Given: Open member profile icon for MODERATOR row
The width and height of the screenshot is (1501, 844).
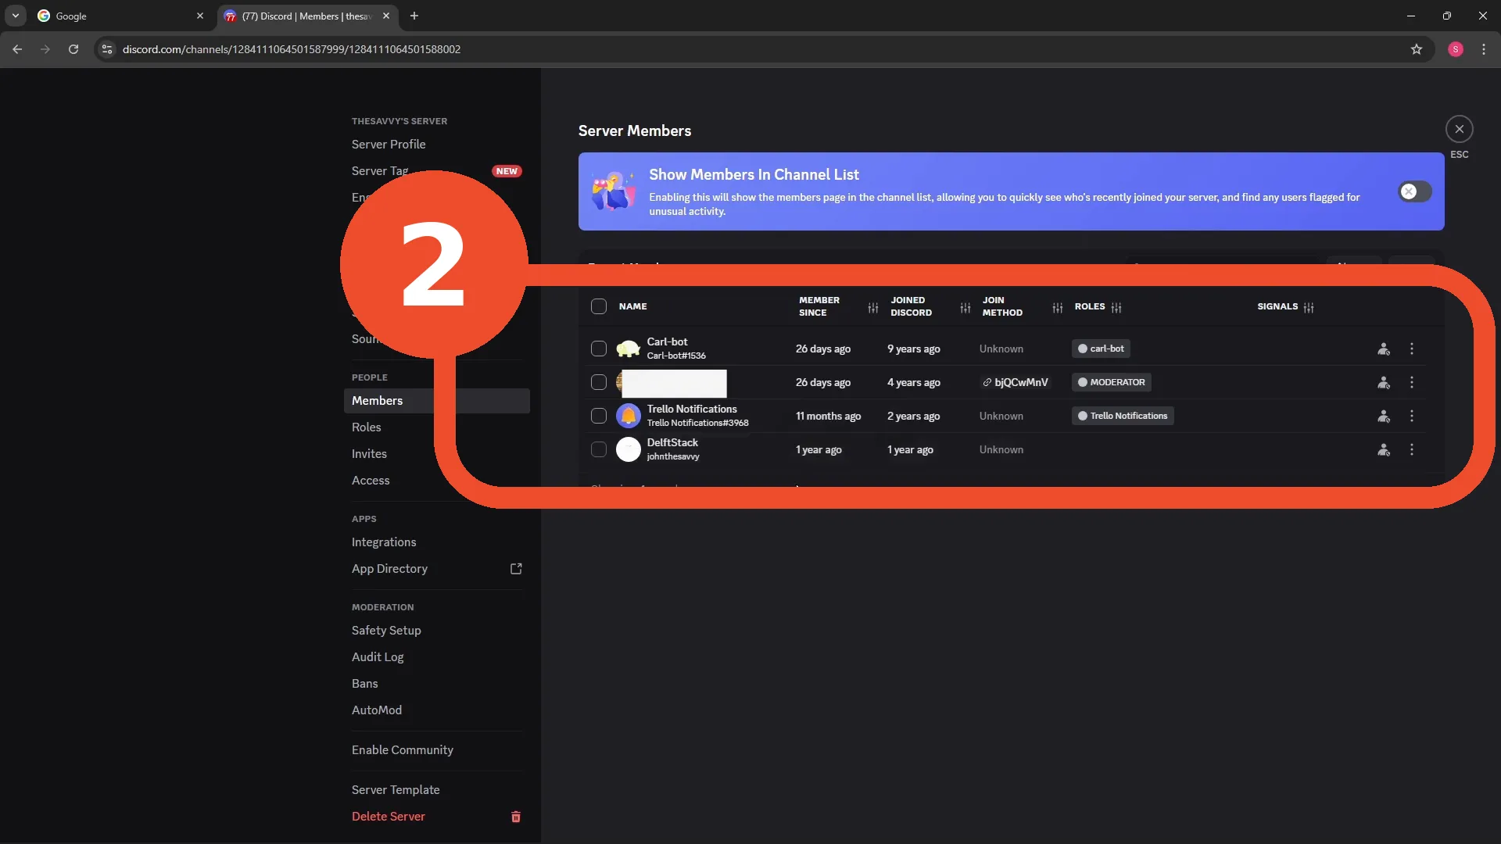Looking at the screenshot, I should 1384,383.
